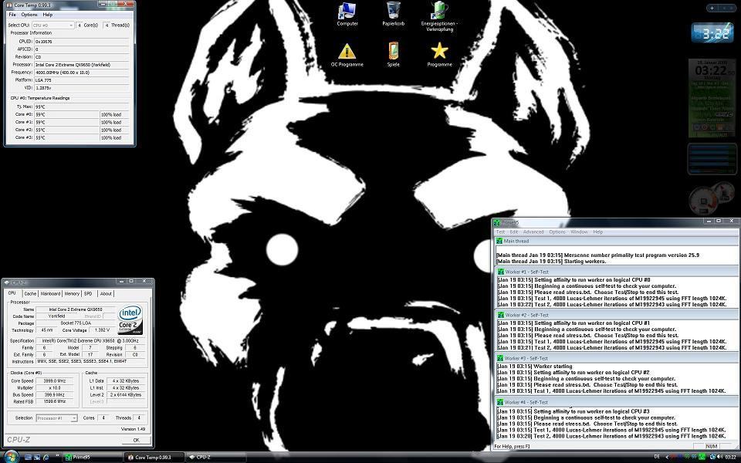Select the SPD tab in CPU-Z

pos(88,293)
